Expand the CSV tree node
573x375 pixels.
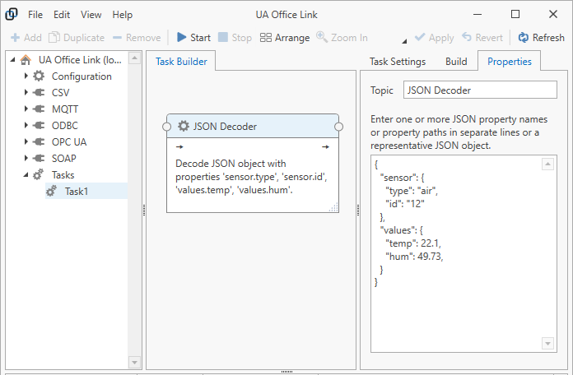(26, 93)
